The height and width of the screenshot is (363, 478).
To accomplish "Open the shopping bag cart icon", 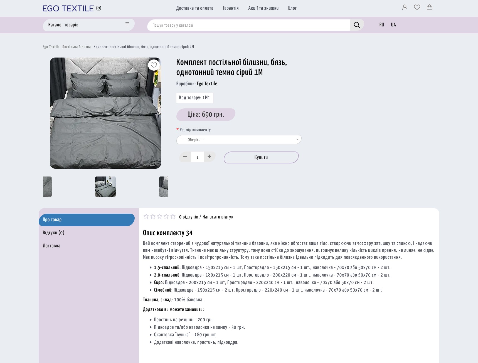I will coord(430,7).
